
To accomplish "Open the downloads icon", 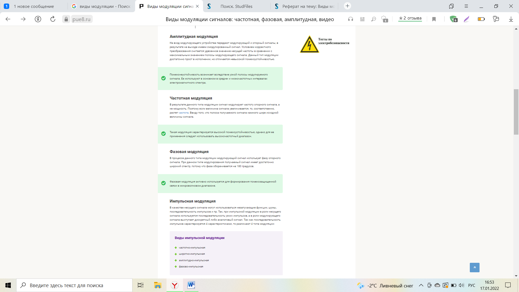I will tap(511, 19).
